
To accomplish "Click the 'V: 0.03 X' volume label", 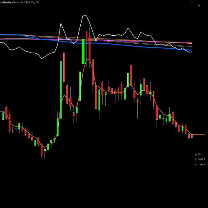I will (200, 159).
